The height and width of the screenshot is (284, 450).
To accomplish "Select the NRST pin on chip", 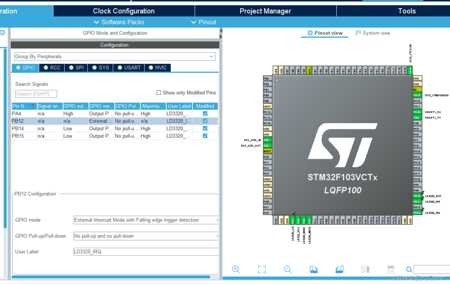I will tap(267, 151).
